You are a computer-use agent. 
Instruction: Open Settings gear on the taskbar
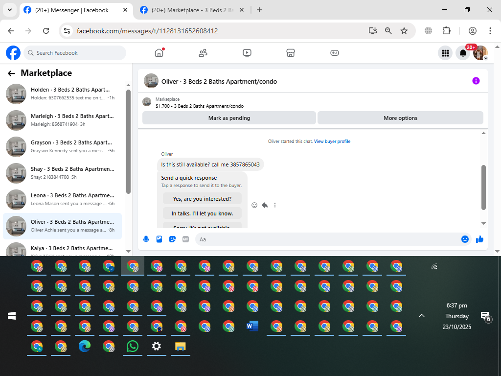[156, 346]
